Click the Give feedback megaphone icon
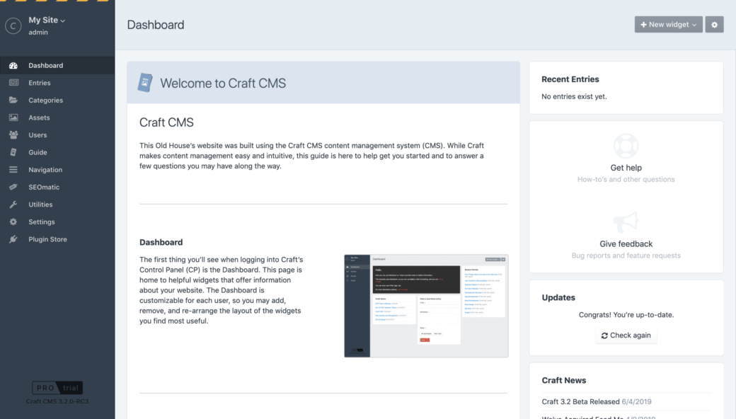The height and width of the screenshot is (419, 736). coord(626,222)
